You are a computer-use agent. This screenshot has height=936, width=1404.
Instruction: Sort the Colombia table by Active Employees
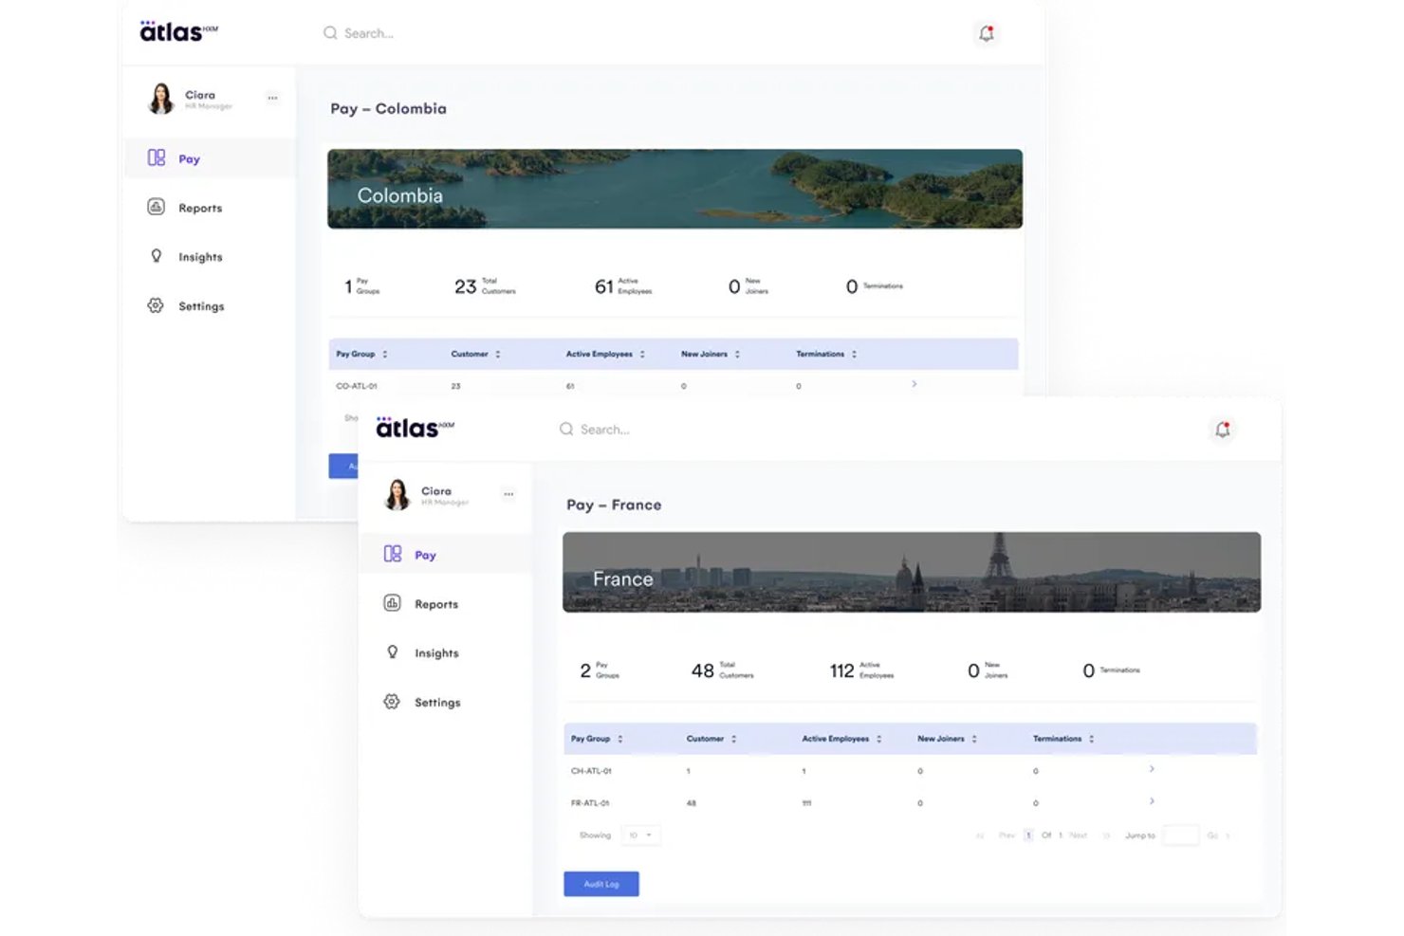pyautogui.click(x=642, y=354)
